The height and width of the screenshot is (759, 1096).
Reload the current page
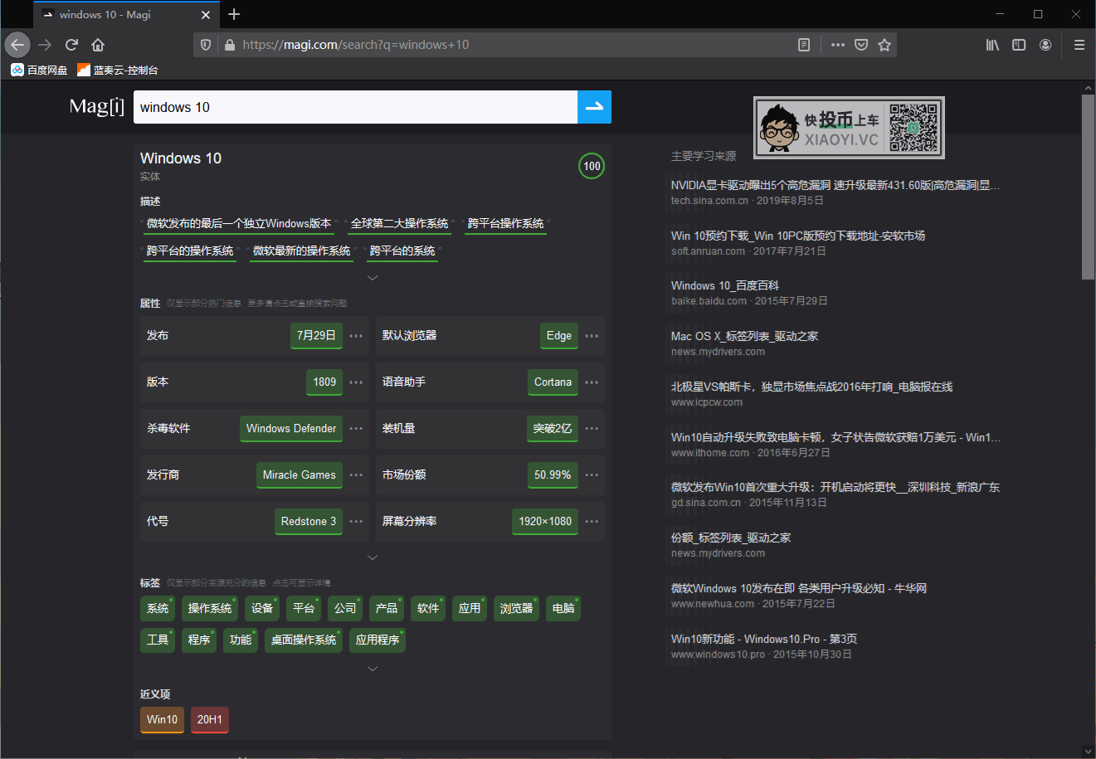click(71, 45)
